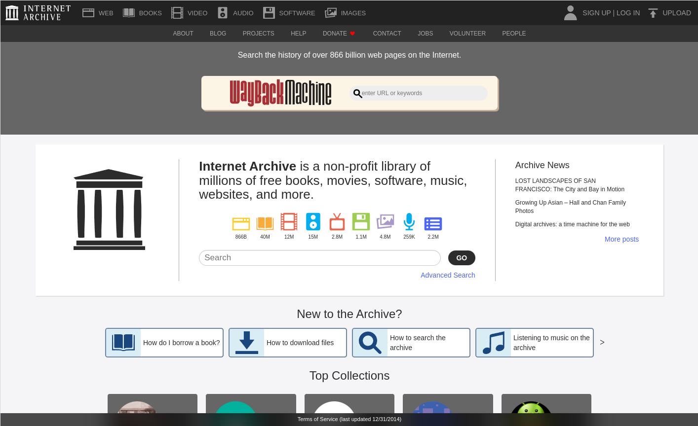Expand next onboarding cards with > arrow

(602, 342)
